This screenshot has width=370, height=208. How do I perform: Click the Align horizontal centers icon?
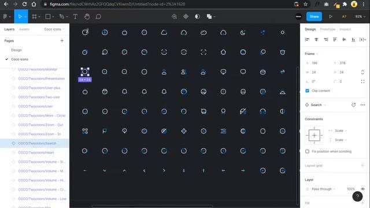[x=316, y=39]
